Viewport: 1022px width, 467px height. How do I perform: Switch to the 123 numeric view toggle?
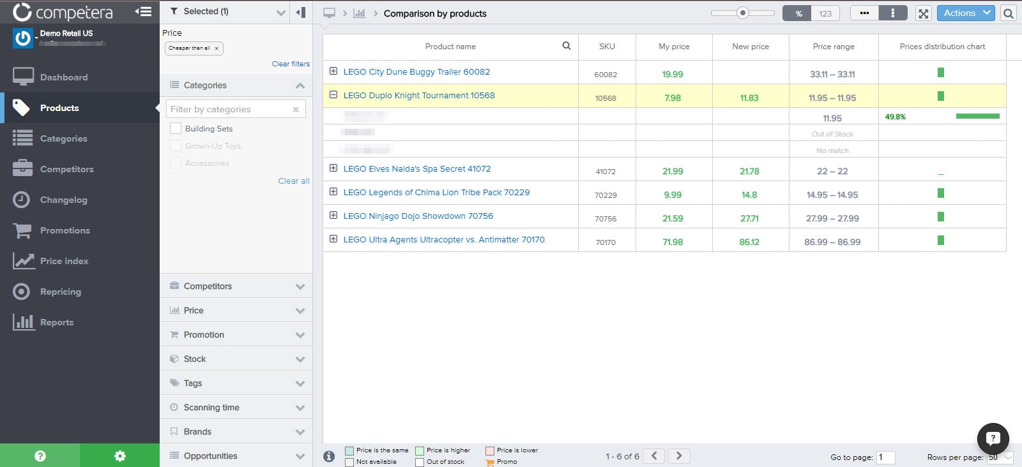825,13
